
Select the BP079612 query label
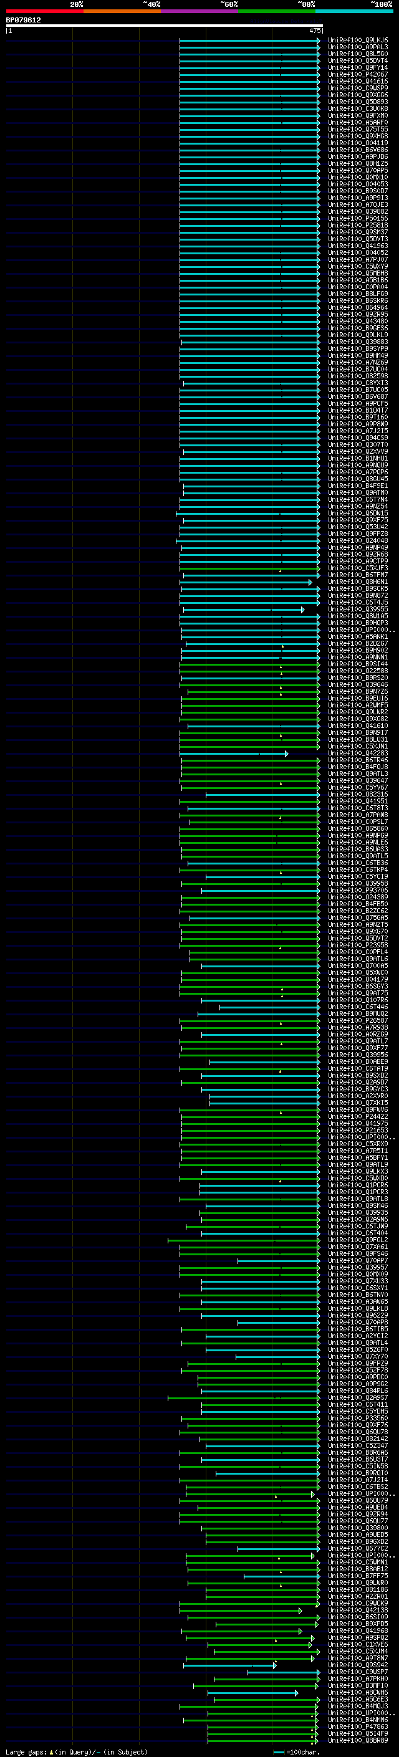click(23, 20)
